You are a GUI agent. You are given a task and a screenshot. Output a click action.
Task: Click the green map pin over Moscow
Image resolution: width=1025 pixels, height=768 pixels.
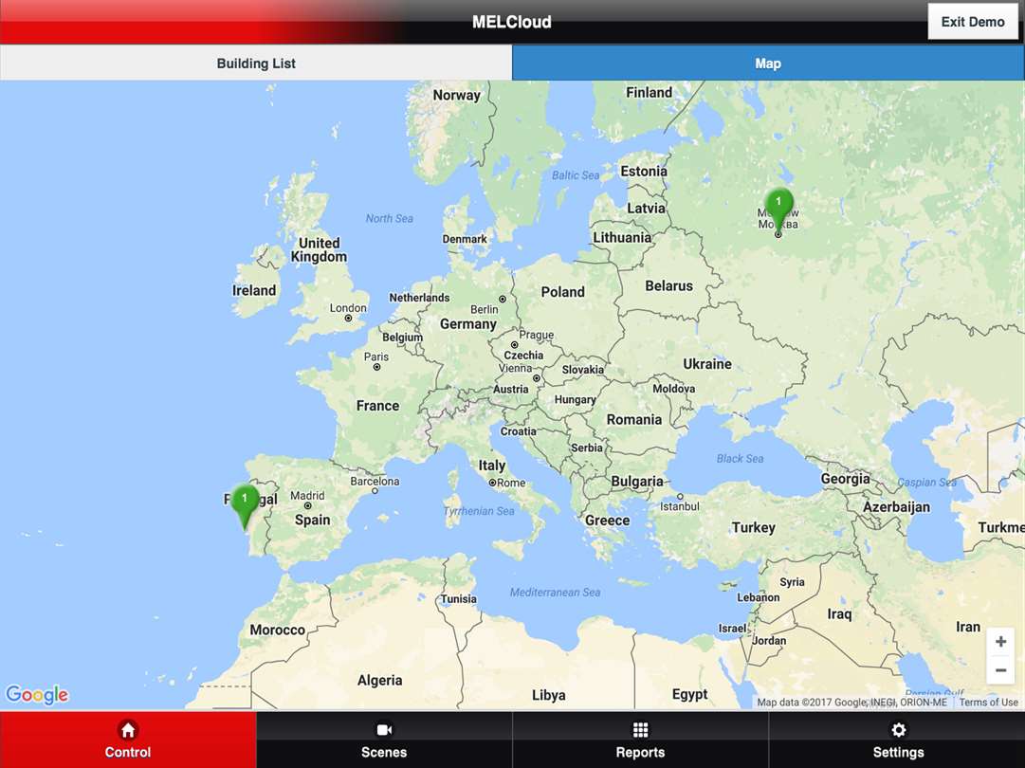778,209
